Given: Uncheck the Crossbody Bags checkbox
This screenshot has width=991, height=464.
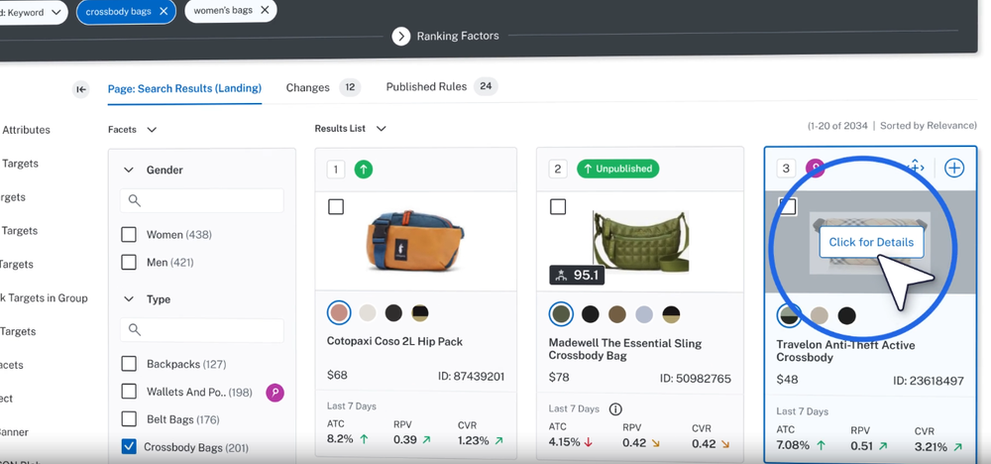Looking at the screenshot, I should [x=129, y=447].
